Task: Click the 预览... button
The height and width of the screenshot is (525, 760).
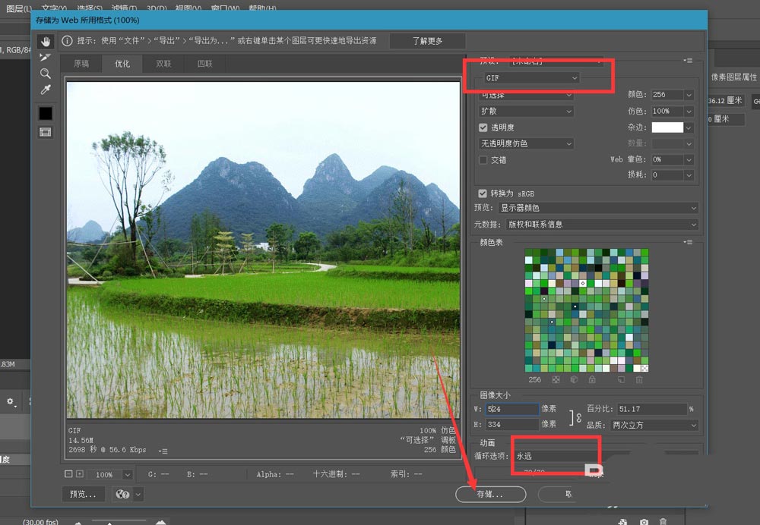Action: 84,494
